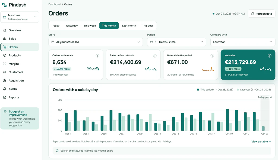This screenshot has width=278, height=160.
Task: Click the white Net sales sparkline
Action: 266,69
